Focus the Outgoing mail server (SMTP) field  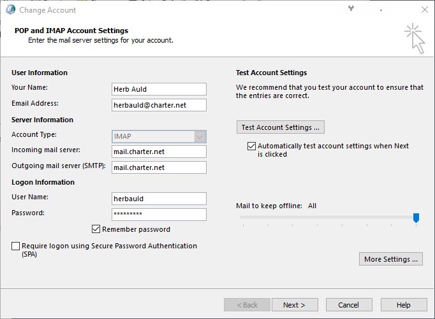159,167
